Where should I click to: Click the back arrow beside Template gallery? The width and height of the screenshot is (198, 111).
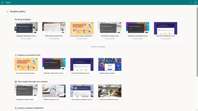coord(8,12)
